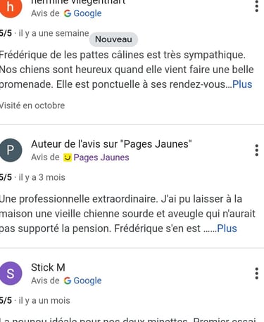Expand Frédérique review with "Plus" after rendez-vous
The image size is (264, 322).
242,84
